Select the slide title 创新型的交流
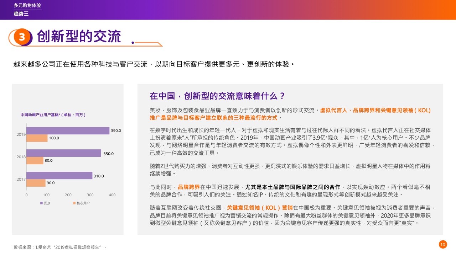Image resolution: width=456 pixels, height=256 pixels. point(79,37)
